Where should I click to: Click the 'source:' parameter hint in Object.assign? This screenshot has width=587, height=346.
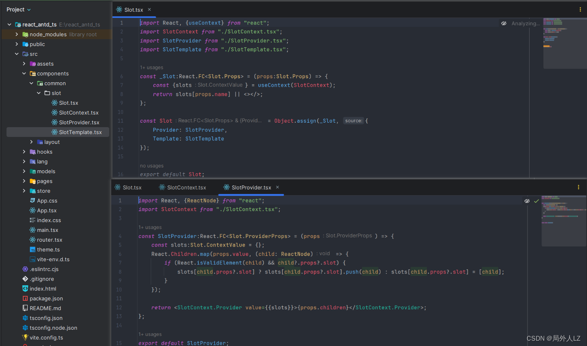click(354, 121)
